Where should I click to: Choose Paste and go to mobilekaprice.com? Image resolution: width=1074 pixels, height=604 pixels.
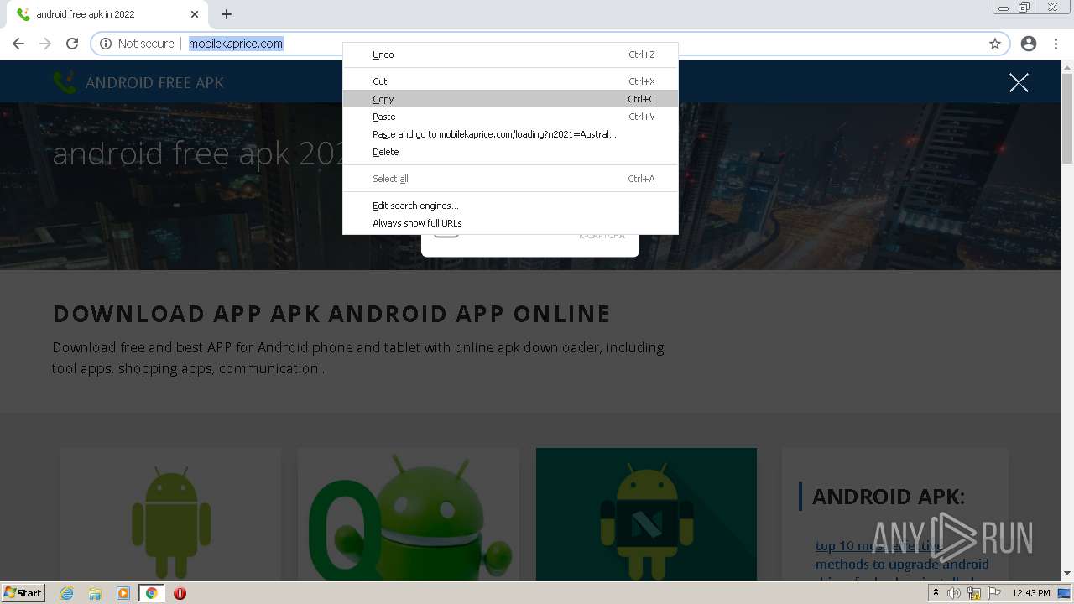pos(510,134)
